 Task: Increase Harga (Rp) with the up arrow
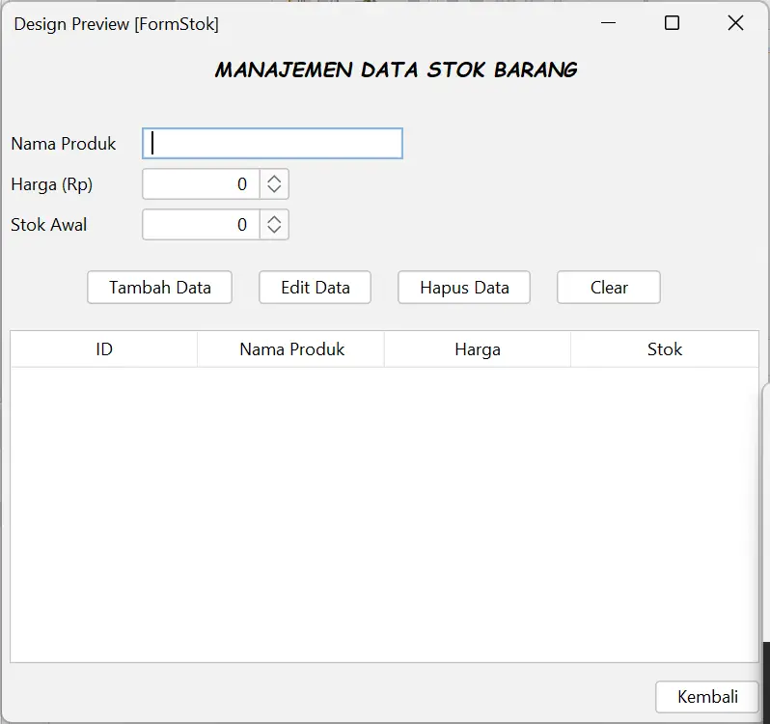(274, 179)
